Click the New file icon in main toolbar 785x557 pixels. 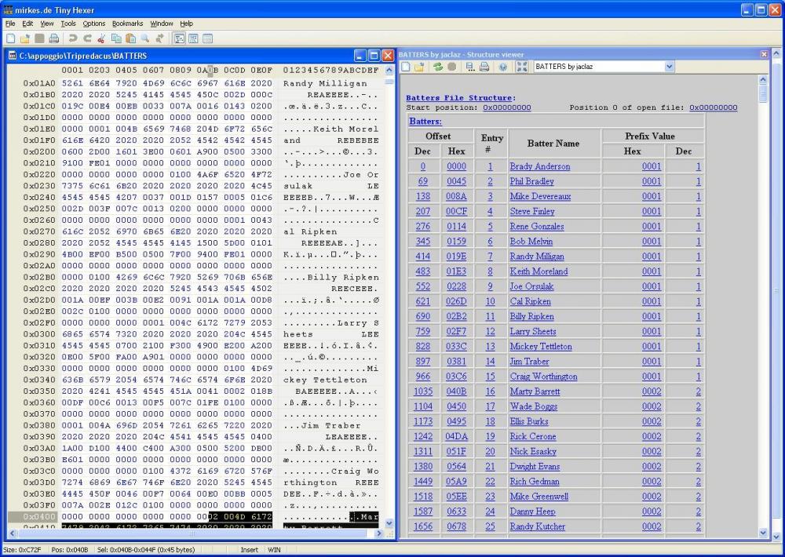10,38
